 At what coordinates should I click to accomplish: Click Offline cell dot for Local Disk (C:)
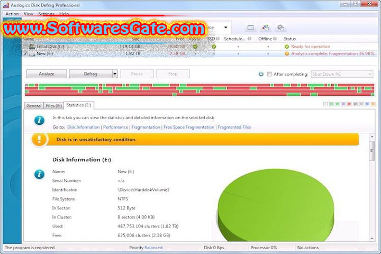(x=268, y=47)
